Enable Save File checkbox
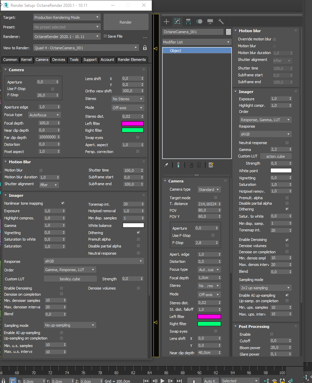Screen dimensions: 312x383 click(105, 36)
